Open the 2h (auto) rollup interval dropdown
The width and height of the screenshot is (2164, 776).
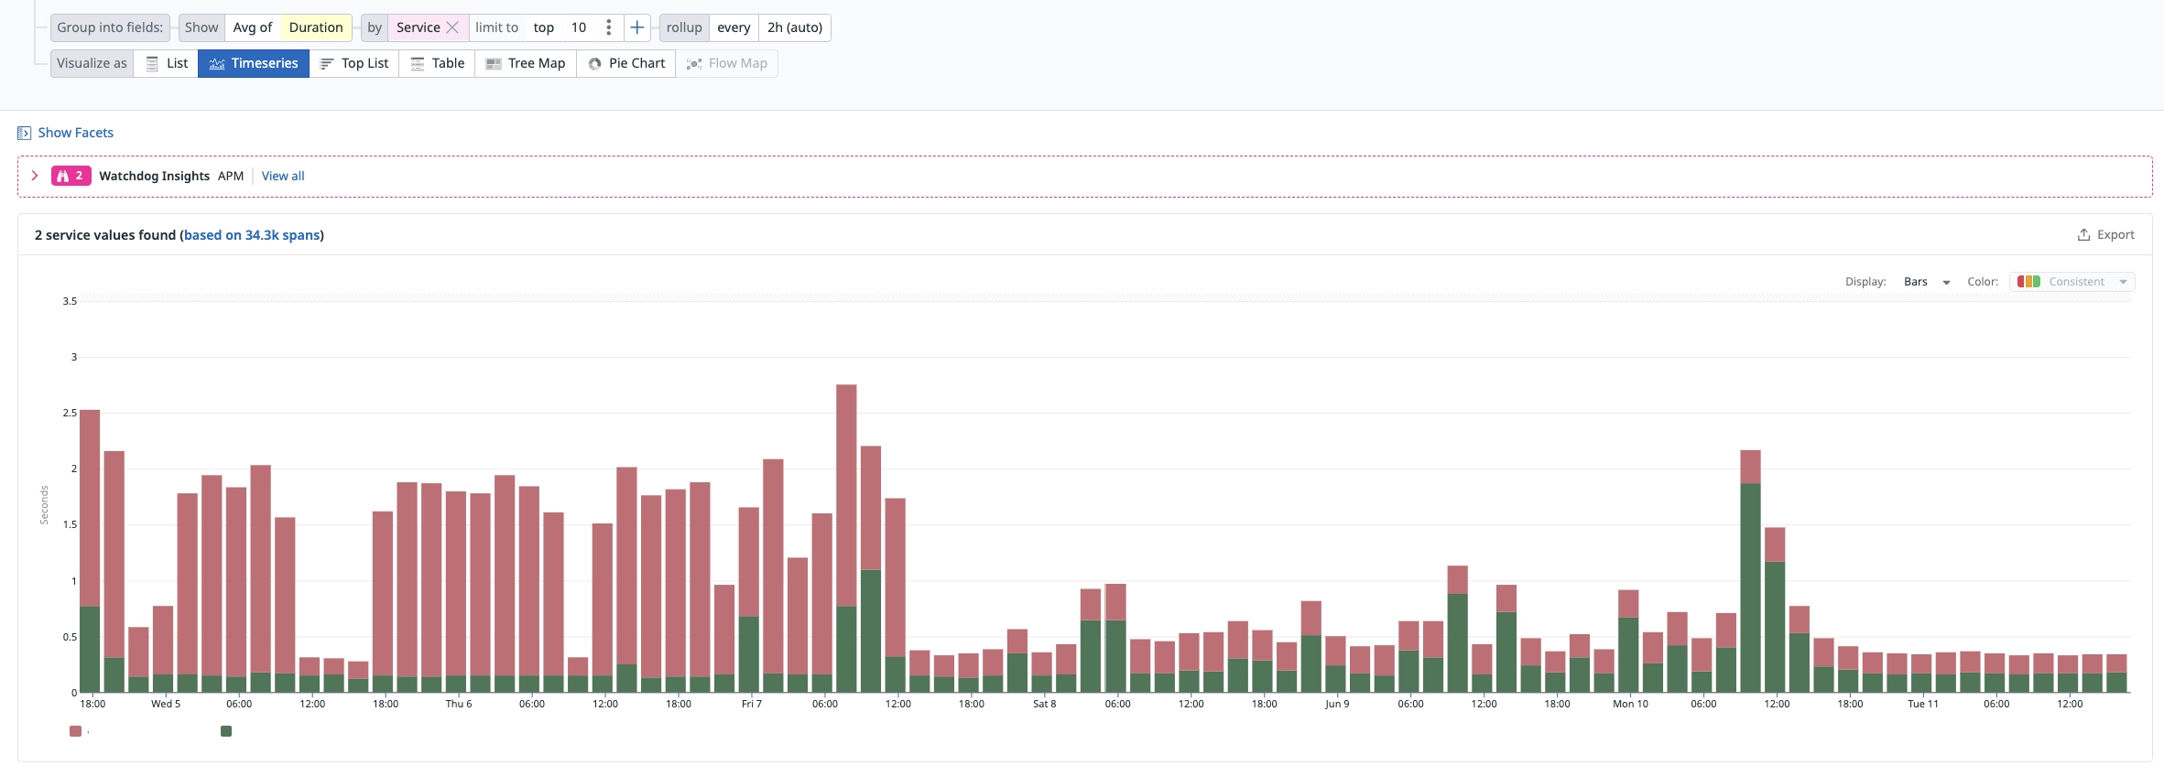click(x=795, y=27)
